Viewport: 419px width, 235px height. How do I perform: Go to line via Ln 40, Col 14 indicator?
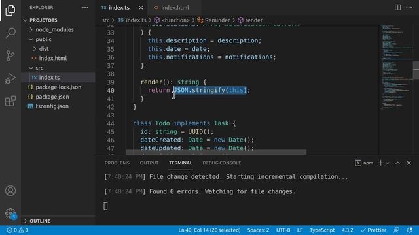click(x=209, y=230)
